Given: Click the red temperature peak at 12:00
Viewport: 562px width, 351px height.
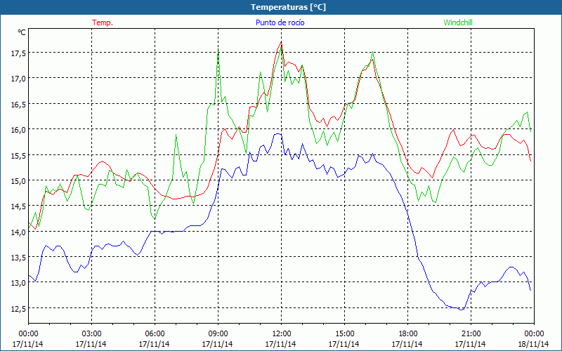Looking at the screenshot, I should (x=282, y=42).
